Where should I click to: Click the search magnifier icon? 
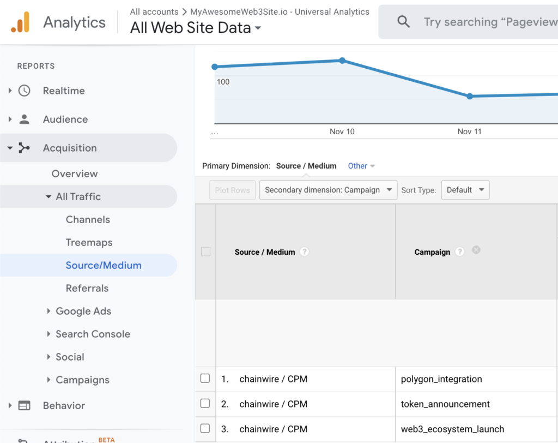[403, 22]
